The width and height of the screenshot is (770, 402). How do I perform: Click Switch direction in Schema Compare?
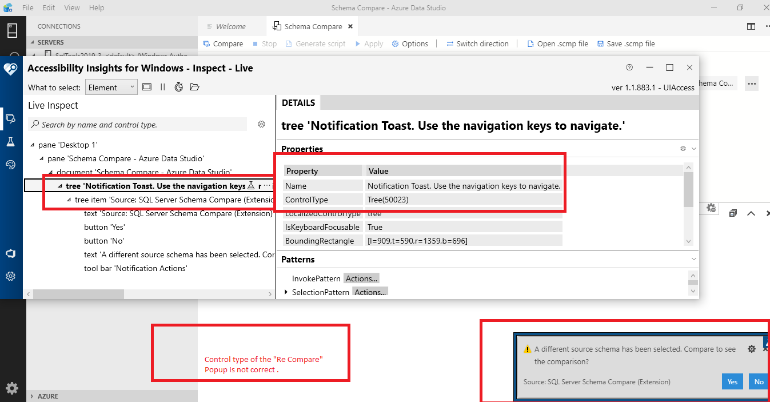pos(478,43)
